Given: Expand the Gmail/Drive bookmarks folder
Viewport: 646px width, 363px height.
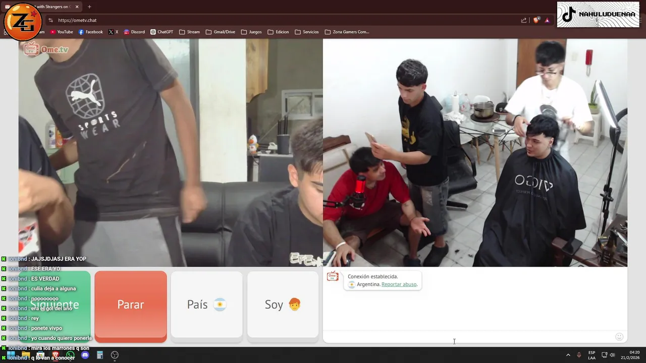Looking at the screenshot, I should [x=221, y=32].
